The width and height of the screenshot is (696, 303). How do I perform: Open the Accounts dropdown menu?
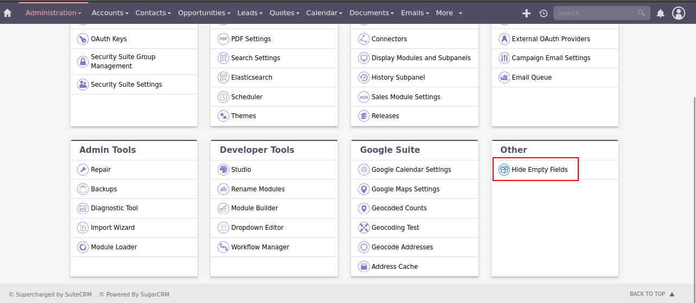[x=110, y=13]
